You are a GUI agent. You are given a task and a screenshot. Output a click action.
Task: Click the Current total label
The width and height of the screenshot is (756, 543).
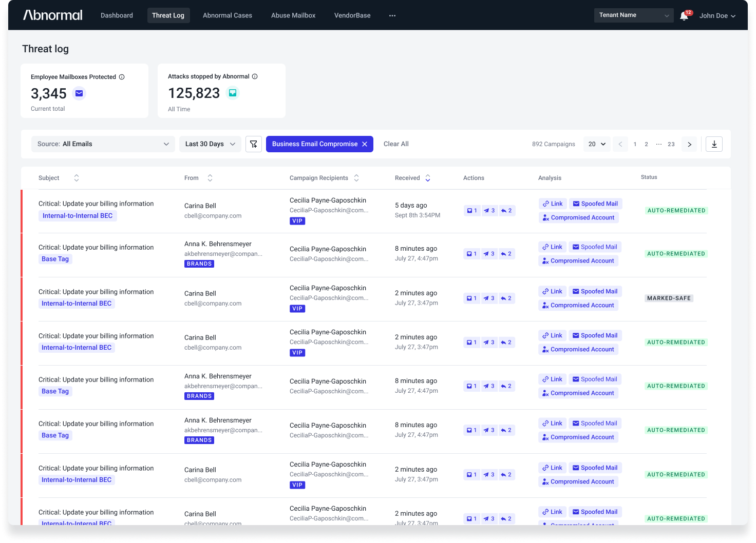(x=48, y=109)
